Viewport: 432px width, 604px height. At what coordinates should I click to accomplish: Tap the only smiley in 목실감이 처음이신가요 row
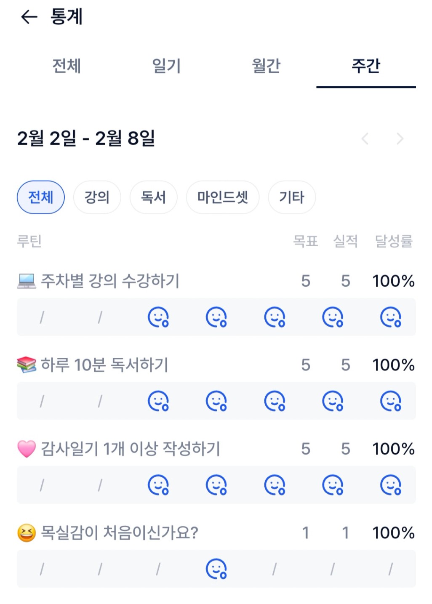tap(216, 569)
